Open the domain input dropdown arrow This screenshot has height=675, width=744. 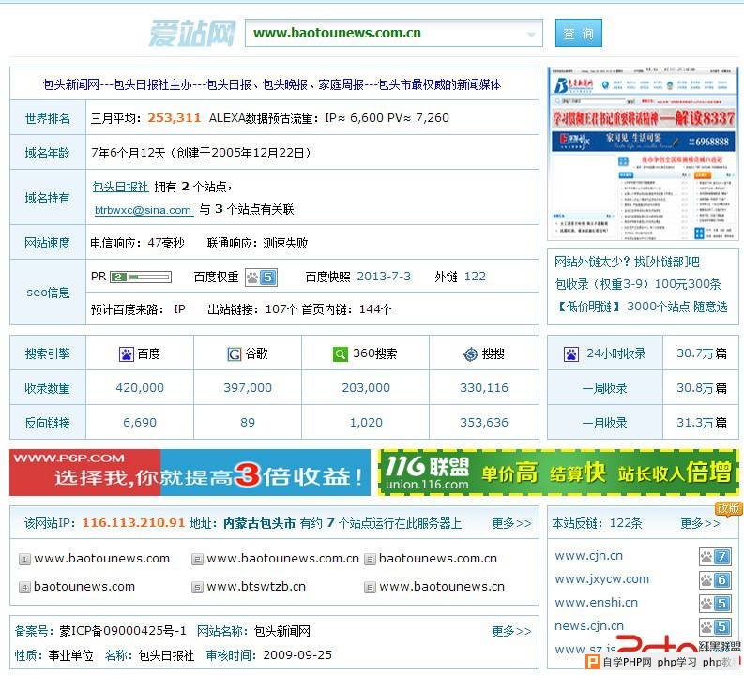[x=531, y=34]
